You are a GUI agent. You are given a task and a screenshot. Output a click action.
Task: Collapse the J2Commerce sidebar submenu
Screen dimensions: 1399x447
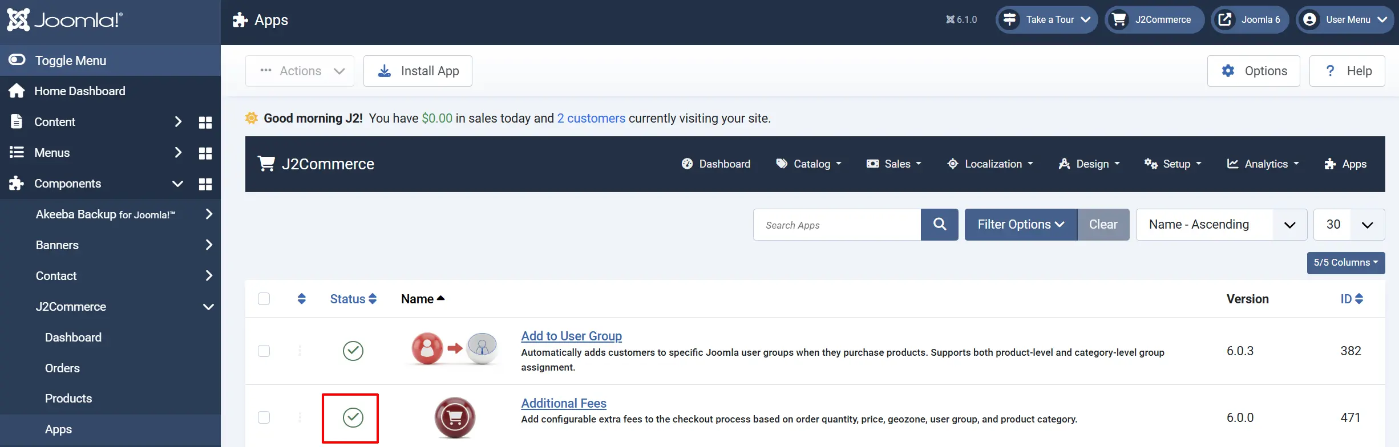(x=209, y=307)
